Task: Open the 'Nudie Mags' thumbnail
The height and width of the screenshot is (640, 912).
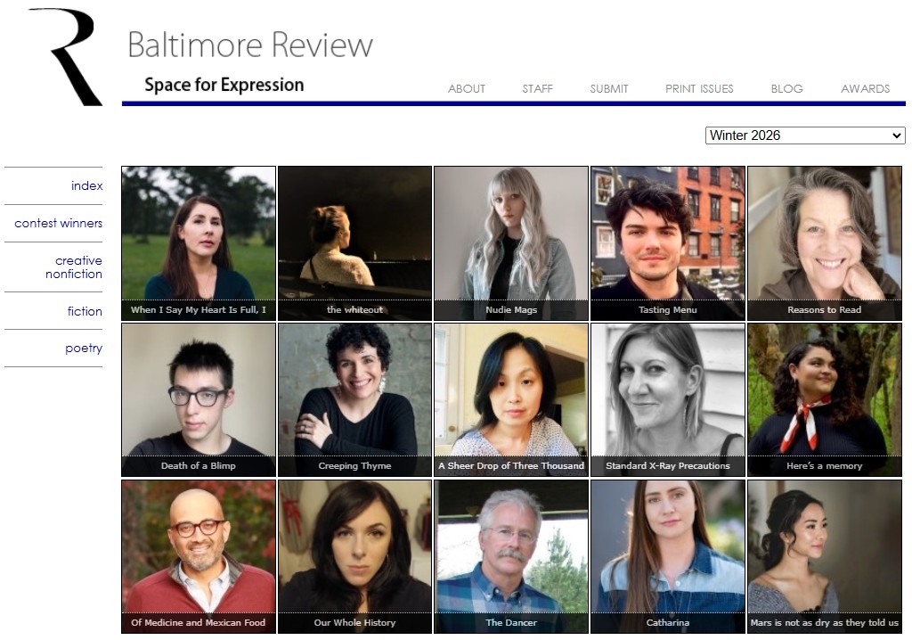Action: [x=510, y=242]
